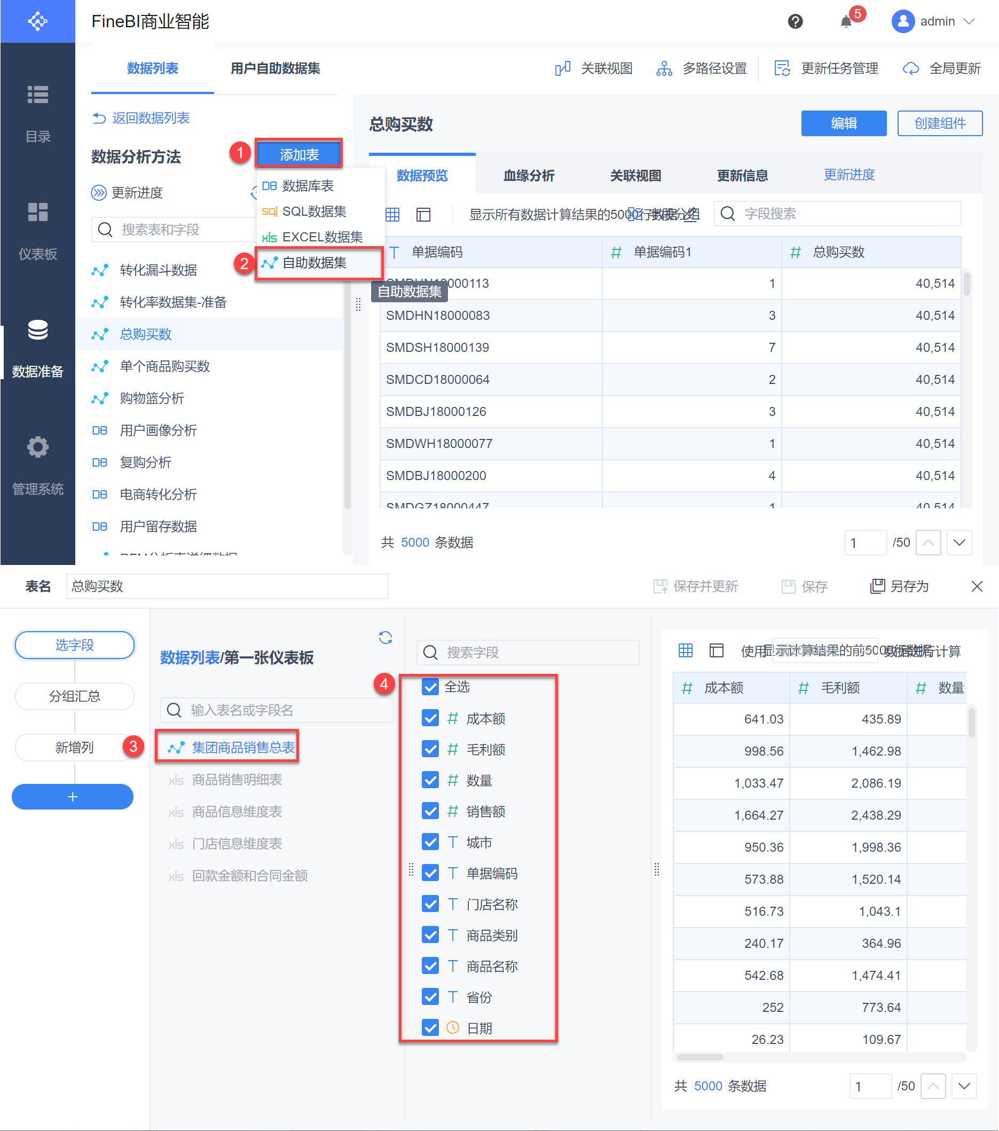Click the 更新进度 icon under 数据分析方法
The width and height of the screenshot is (999, 1131).
pos(98,193)
